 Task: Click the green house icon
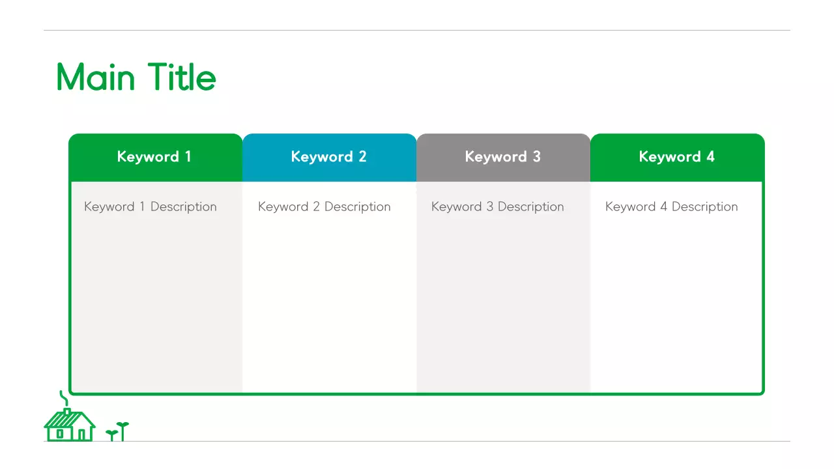click(70, 425)
